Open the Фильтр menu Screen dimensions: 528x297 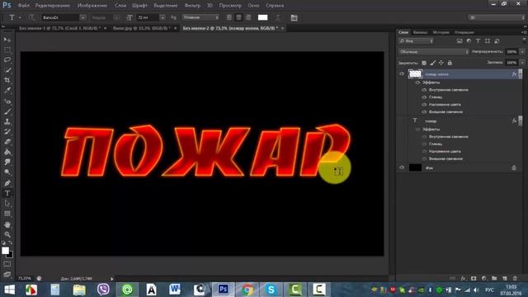point(192,6)
